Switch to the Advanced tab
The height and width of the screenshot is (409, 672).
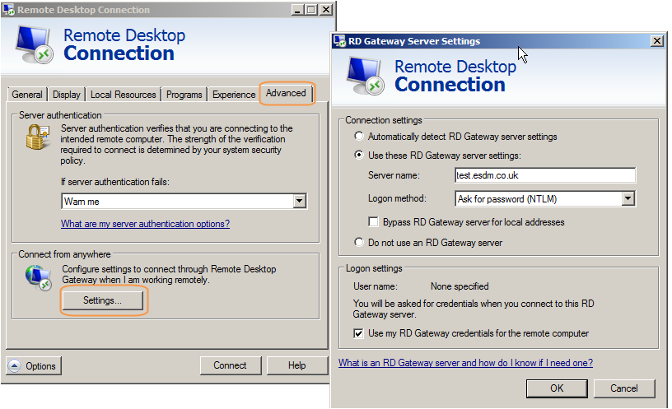(286, 93)
